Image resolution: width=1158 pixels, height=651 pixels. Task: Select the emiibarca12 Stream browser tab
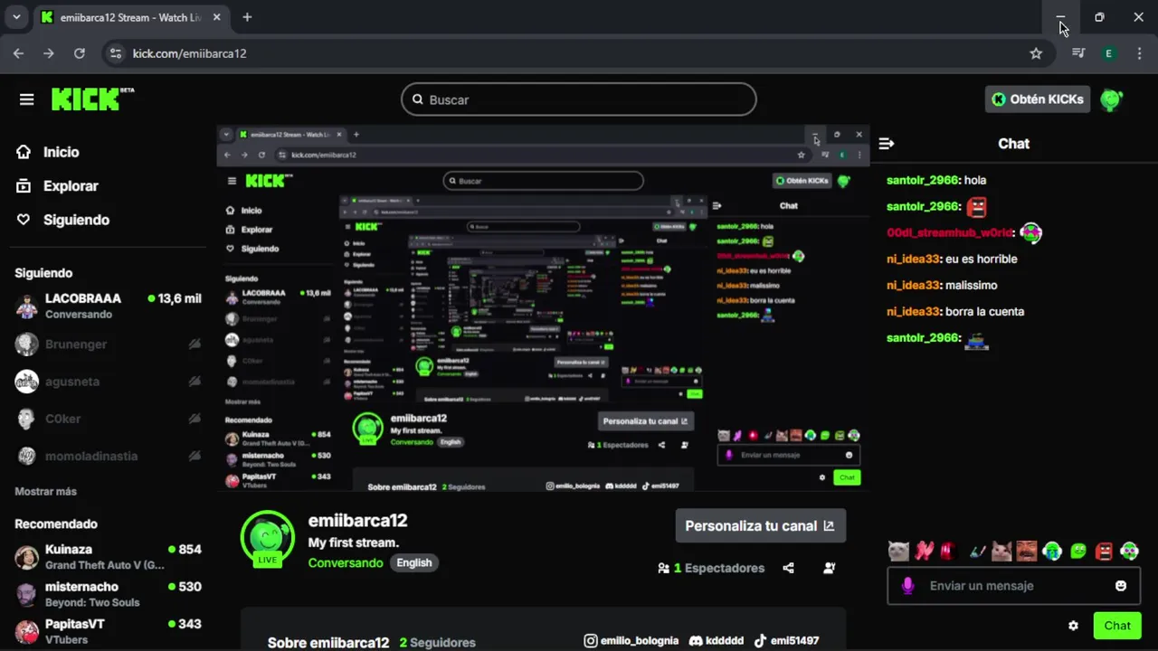point(132,17)
